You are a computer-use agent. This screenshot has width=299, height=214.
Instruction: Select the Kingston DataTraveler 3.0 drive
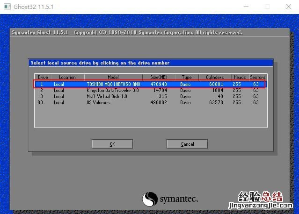(x=112, y=91)
